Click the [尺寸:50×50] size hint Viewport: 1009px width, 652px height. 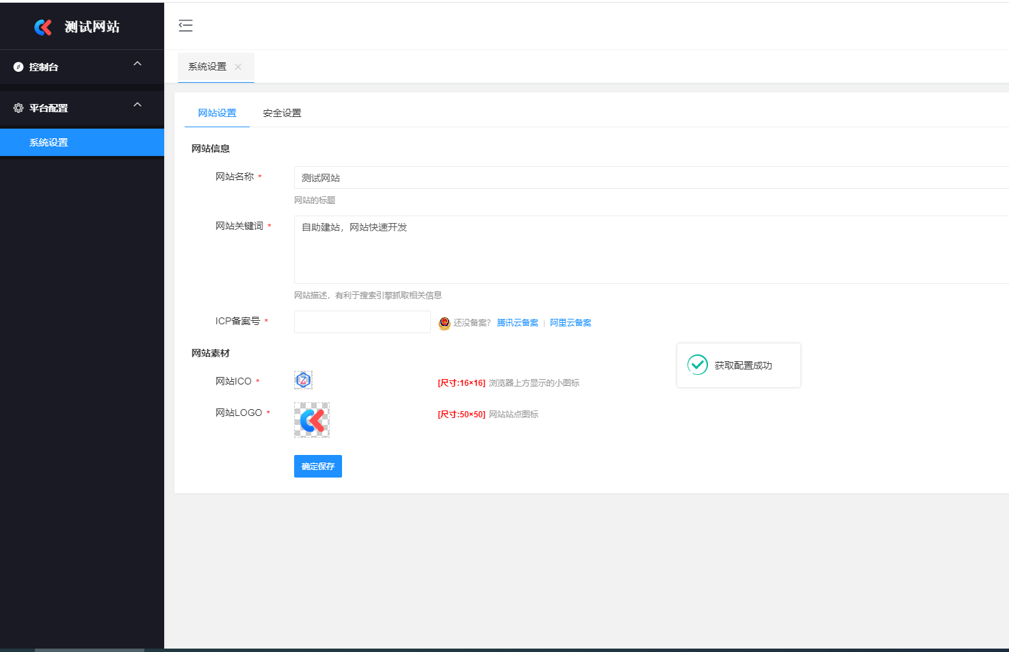coord(462,415)
